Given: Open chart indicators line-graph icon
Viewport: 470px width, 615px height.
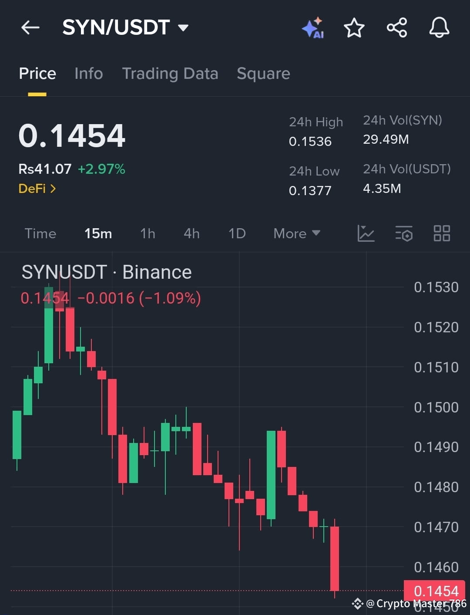Looking at the screenshot, I should click(x=366, y=233).
